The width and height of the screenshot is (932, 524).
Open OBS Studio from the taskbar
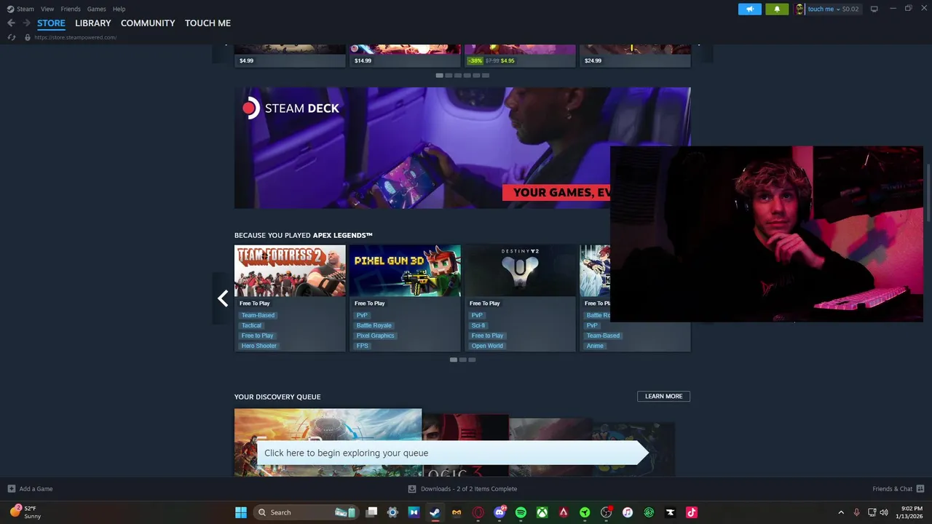pyautogui.click(x=606, y=512)
